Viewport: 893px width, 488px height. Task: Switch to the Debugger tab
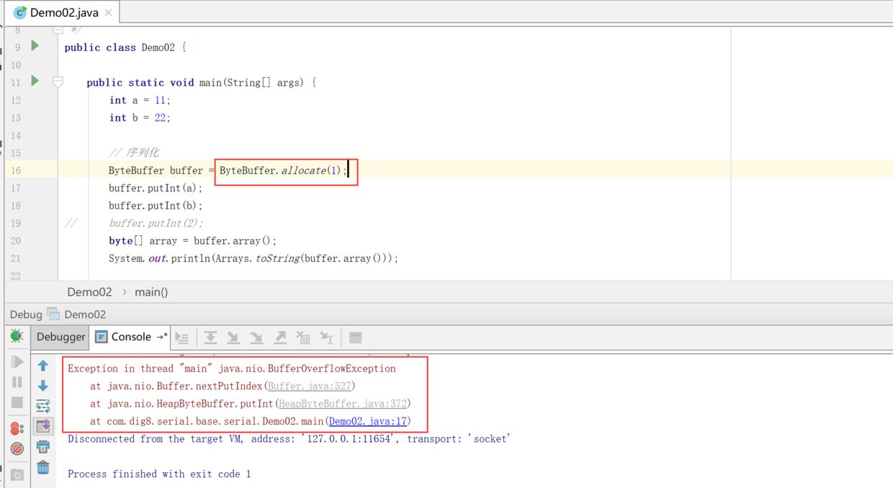[x=60, y=337]
